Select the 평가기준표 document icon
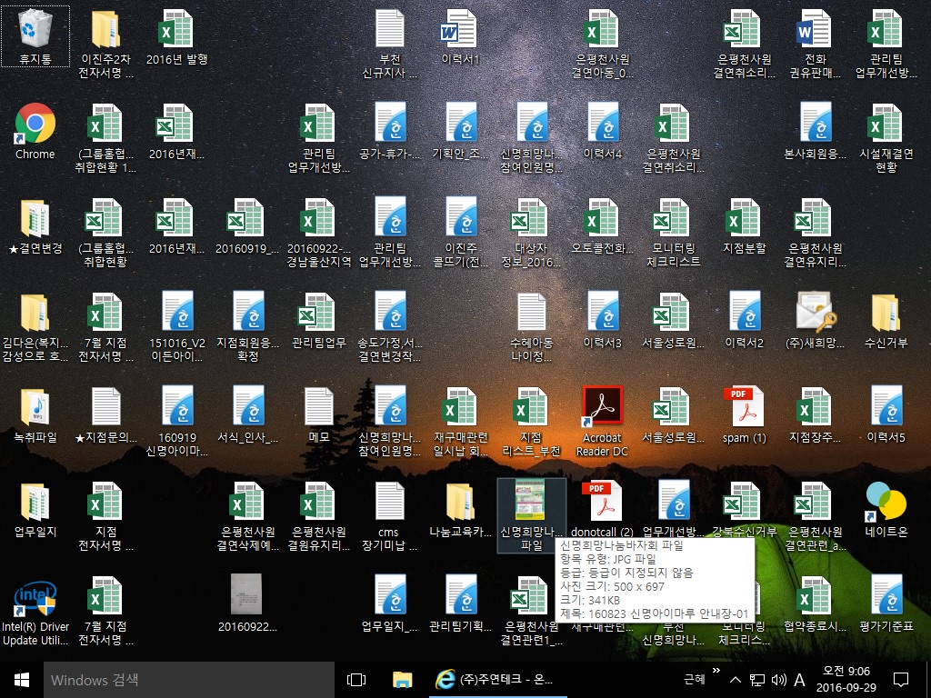This screenshot has width=931, height=698. [x=886, y=603]
